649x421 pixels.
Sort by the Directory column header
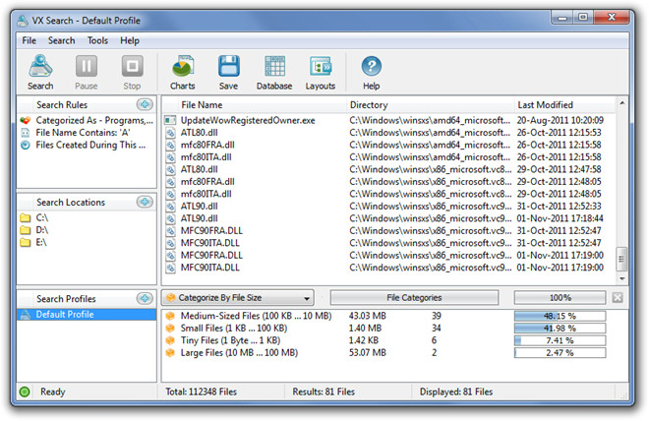tap(369, 104)
